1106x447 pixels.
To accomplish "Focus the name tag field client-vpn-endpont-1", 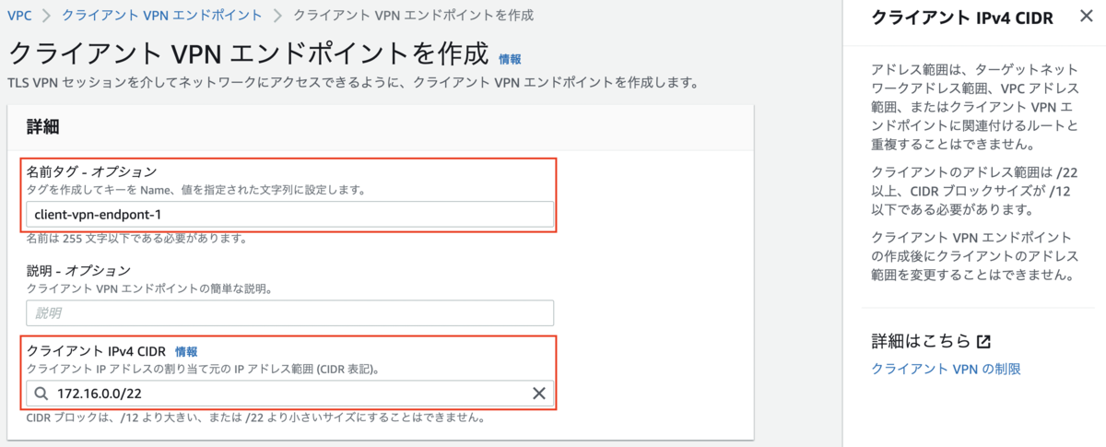I will [x=290, y=215].
